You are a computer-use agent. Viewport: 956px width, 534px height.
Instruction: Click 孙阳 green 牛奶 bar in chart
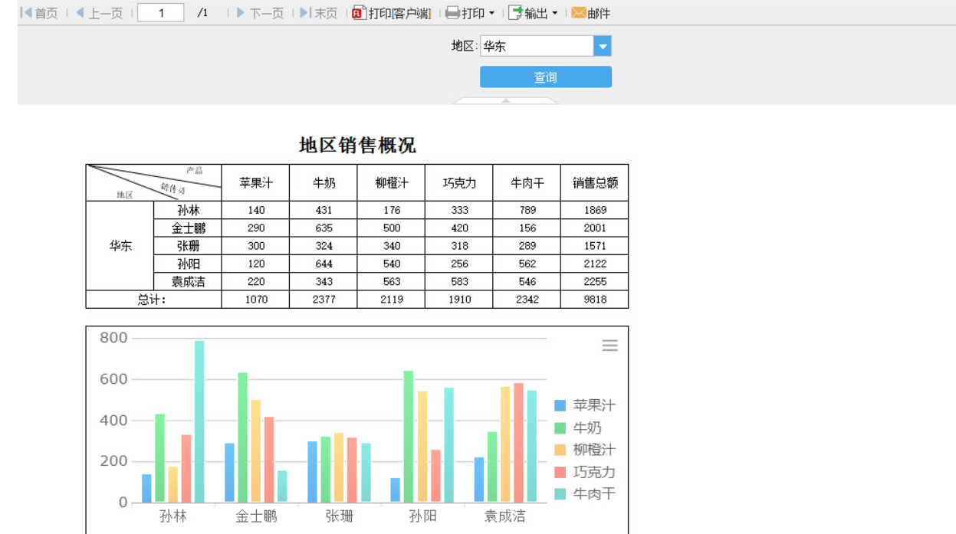[x=409, y=437]
